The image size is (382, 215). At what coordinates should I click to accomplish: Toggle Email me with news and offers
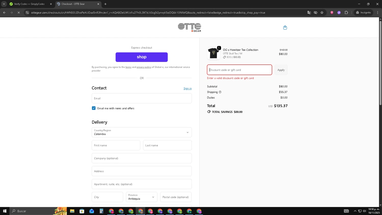click(x=94, y=108)
